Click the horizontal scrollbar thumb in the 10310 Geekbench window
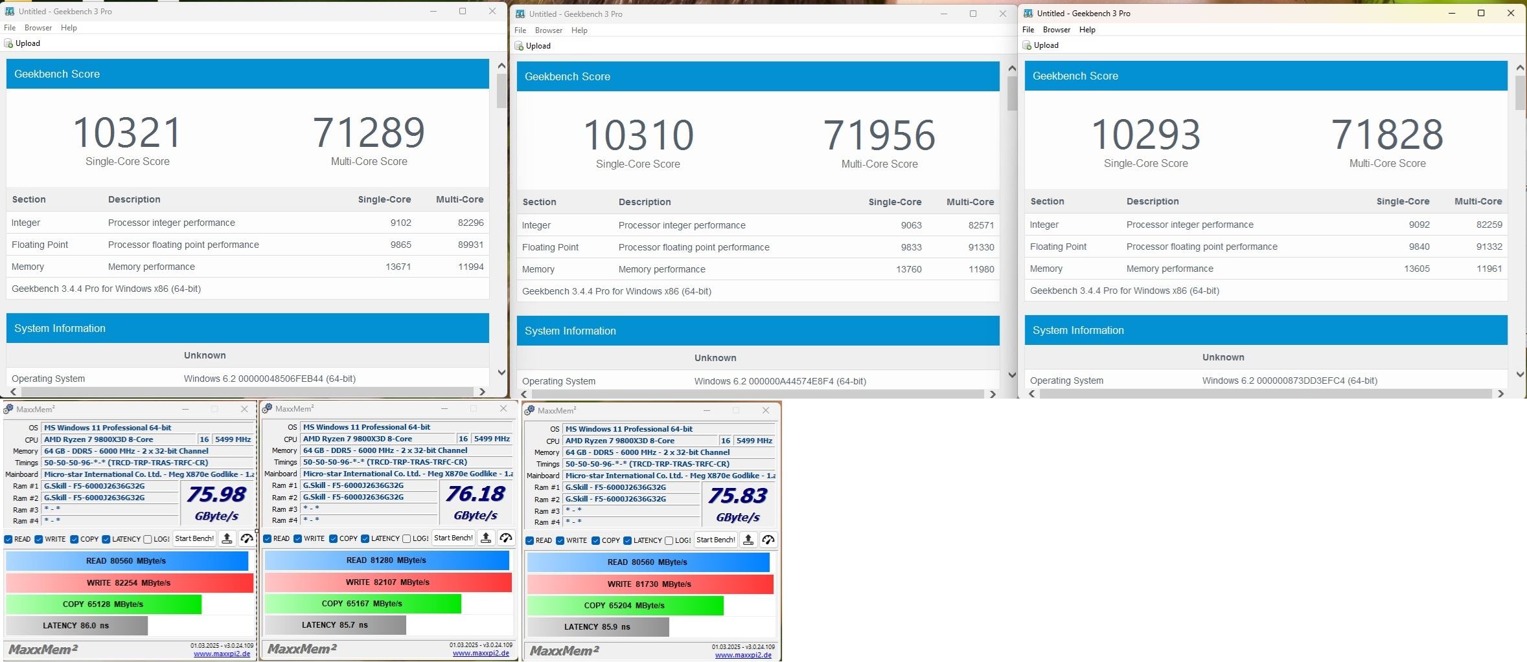 (757, 394)
